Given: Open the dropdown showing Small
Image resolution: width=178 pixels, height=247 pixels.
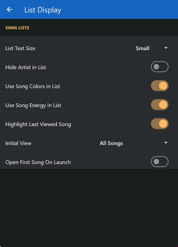Looking at the screenshot, I should tap(143, 48).
